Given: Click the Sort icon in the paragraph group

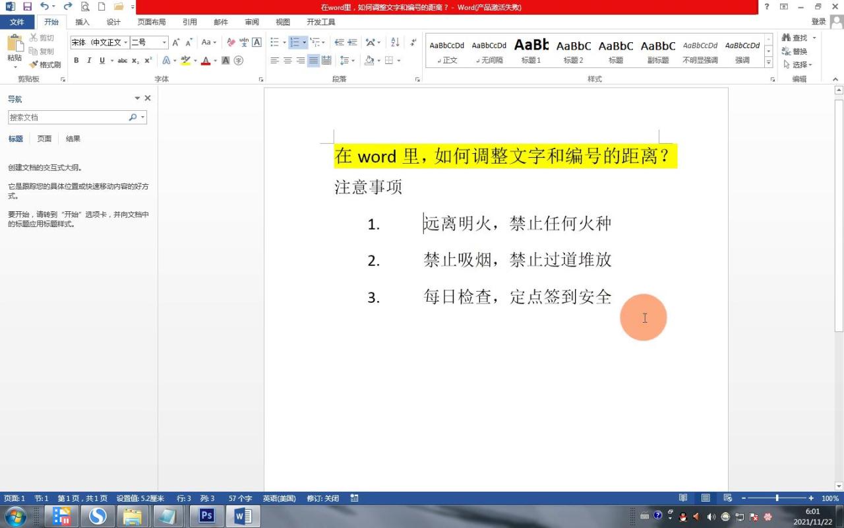Looking at the screenshot, I should coord(394,42).
